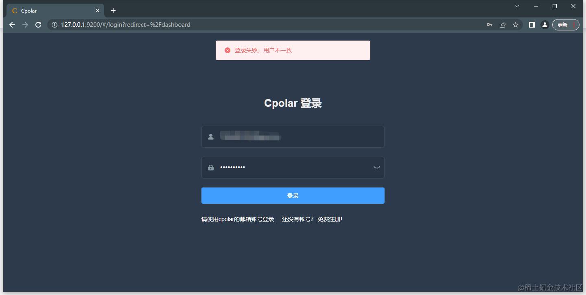The height and width of the screenshot is (295, 586).
Task: Click the 免费注册 link
Action: click(330, 219)
